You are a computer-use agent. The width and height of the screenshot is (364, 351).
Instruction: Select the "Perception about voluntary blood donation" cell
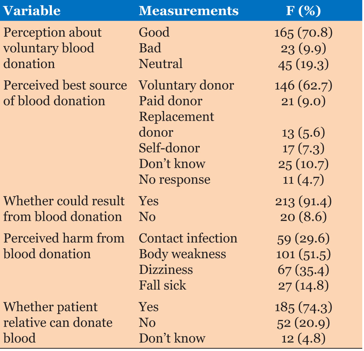pos(52,48)
